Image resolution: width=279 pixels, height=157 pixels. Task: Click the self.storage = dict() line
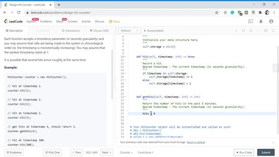click(x=159, y=47)
